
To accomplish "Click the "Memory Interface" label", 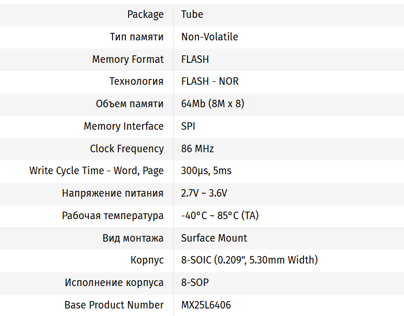I will (x=124, y=126).
